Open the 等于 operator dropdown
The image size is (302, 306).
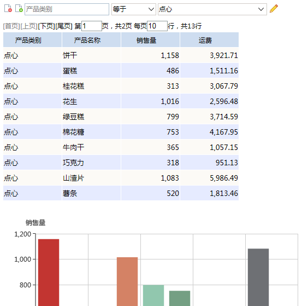point(134,9)
